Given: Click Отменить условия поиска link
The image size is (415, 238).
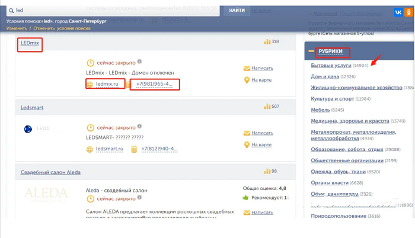Looking at the screenshot, I should [x=62, y=28].
